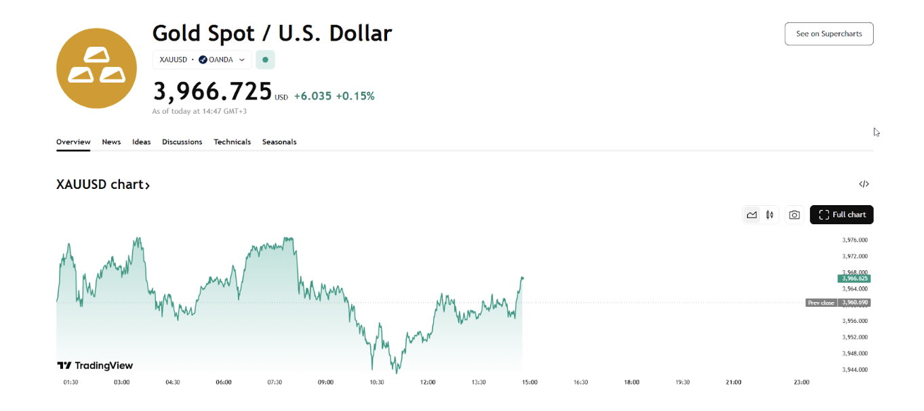Open the Seasonals tab
The height and width of the screenshot is (411, 924).
[x=279, y=142]
